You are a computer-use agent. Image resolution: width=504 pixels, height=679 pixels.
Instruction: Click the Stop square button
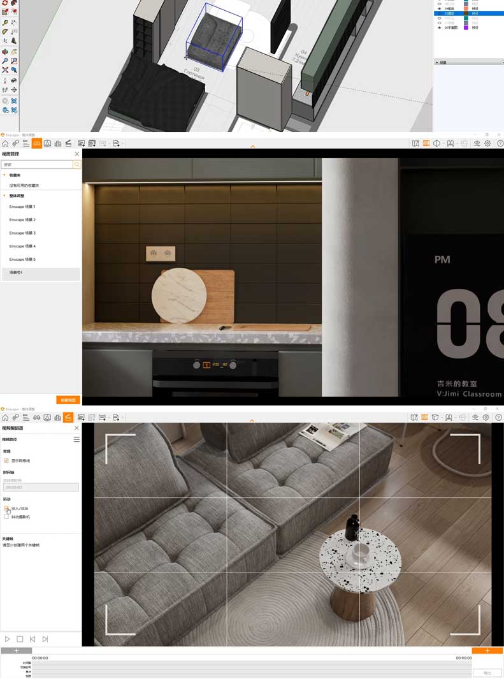[20, 639]
